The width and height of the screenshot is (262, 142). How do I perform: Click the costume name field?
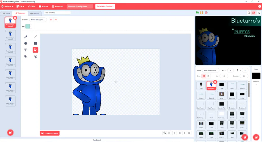pyautogui.click(x=38, y=20)
